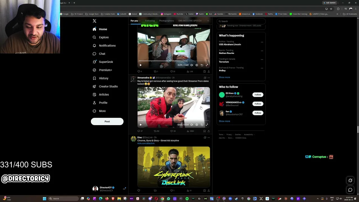Open Grok floating button
Image resolution: width=359 pixels, height=202 pixels.
coord(350,180)
